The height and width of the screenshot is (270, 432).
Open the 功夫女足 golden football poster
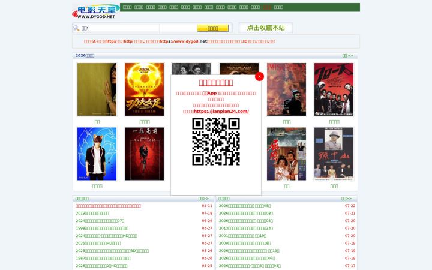click(144, 89)
